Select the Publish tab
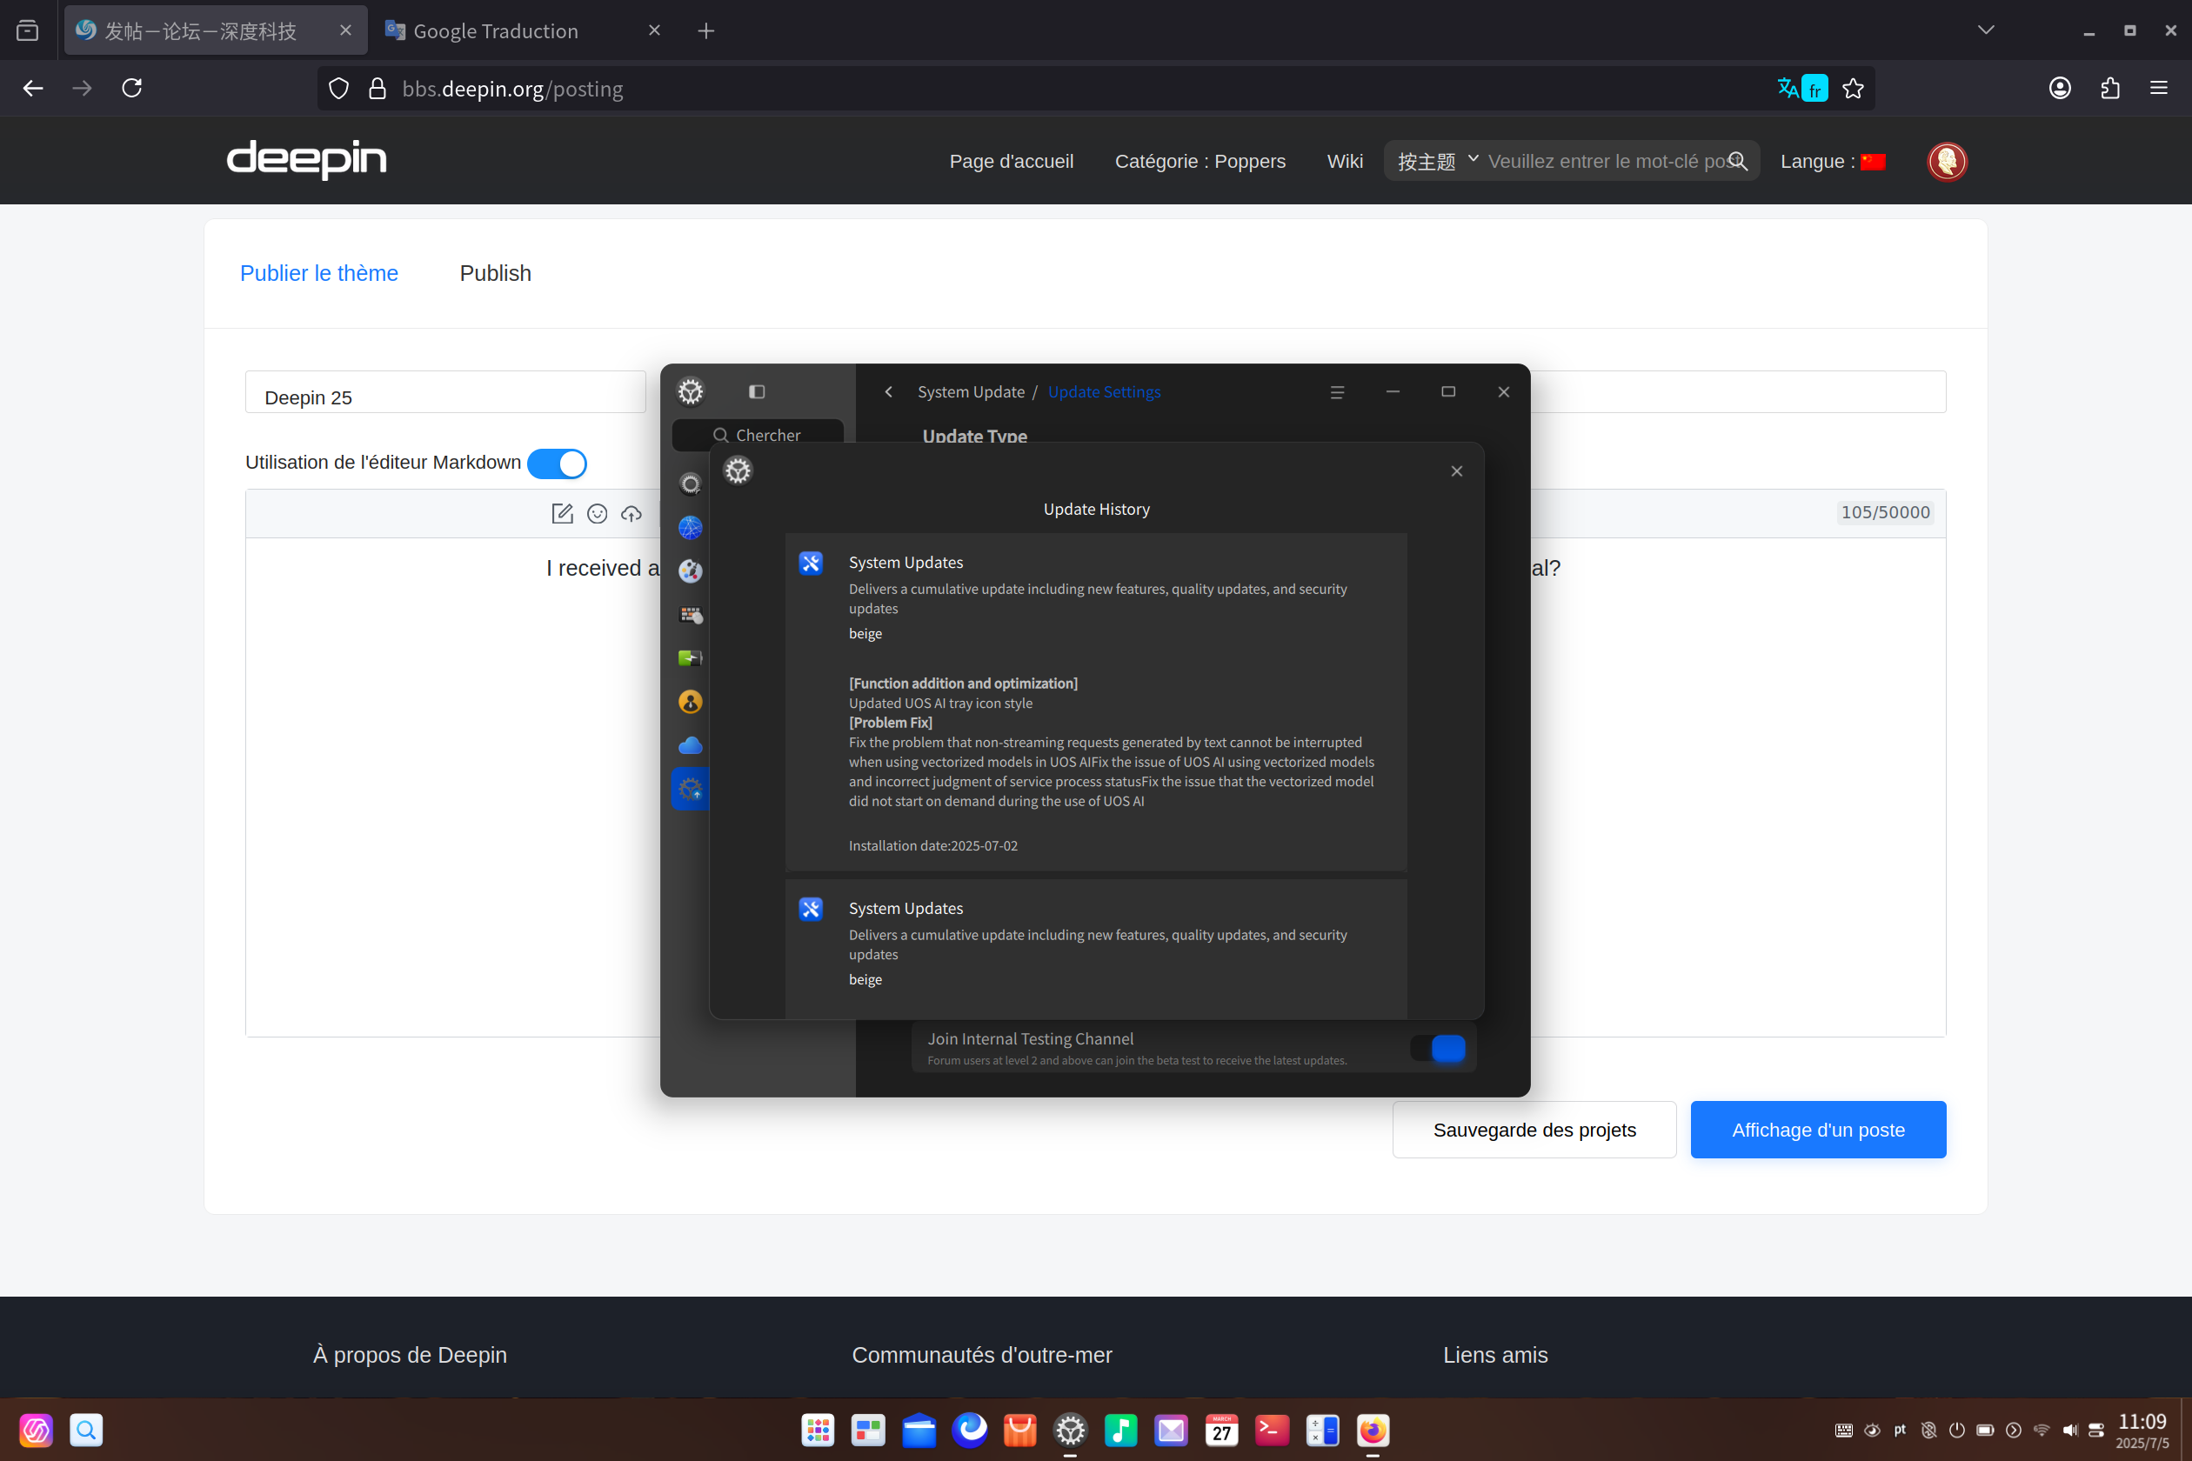Image resolution: width=2192 pixels, height=1461 pixels. [495, 273]
